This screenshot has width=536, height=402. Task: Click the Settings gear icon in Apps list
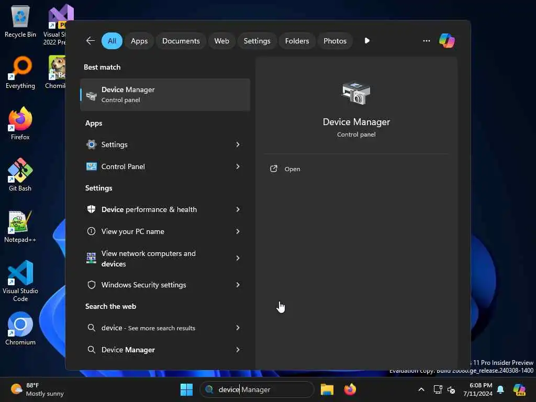click(x=91, y=144)
